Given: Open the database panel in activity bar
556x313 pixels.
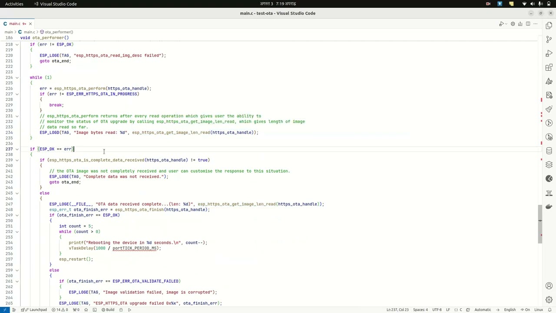Looking at the screenshot, I should click(x=549, y=151).
